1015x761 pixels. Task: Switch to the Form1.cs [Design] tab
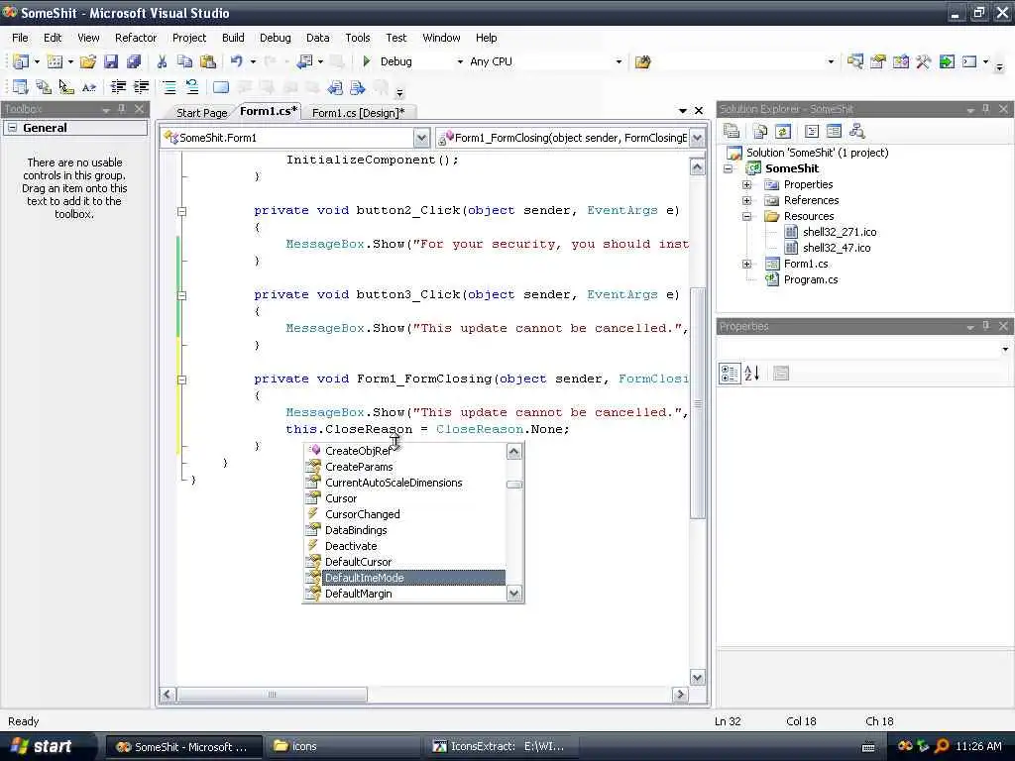pyautogui.click(x=358, y=113)
